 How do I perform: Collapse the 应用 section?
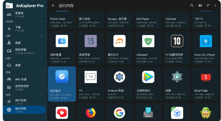pyautogui.click(x=41, y=95)
